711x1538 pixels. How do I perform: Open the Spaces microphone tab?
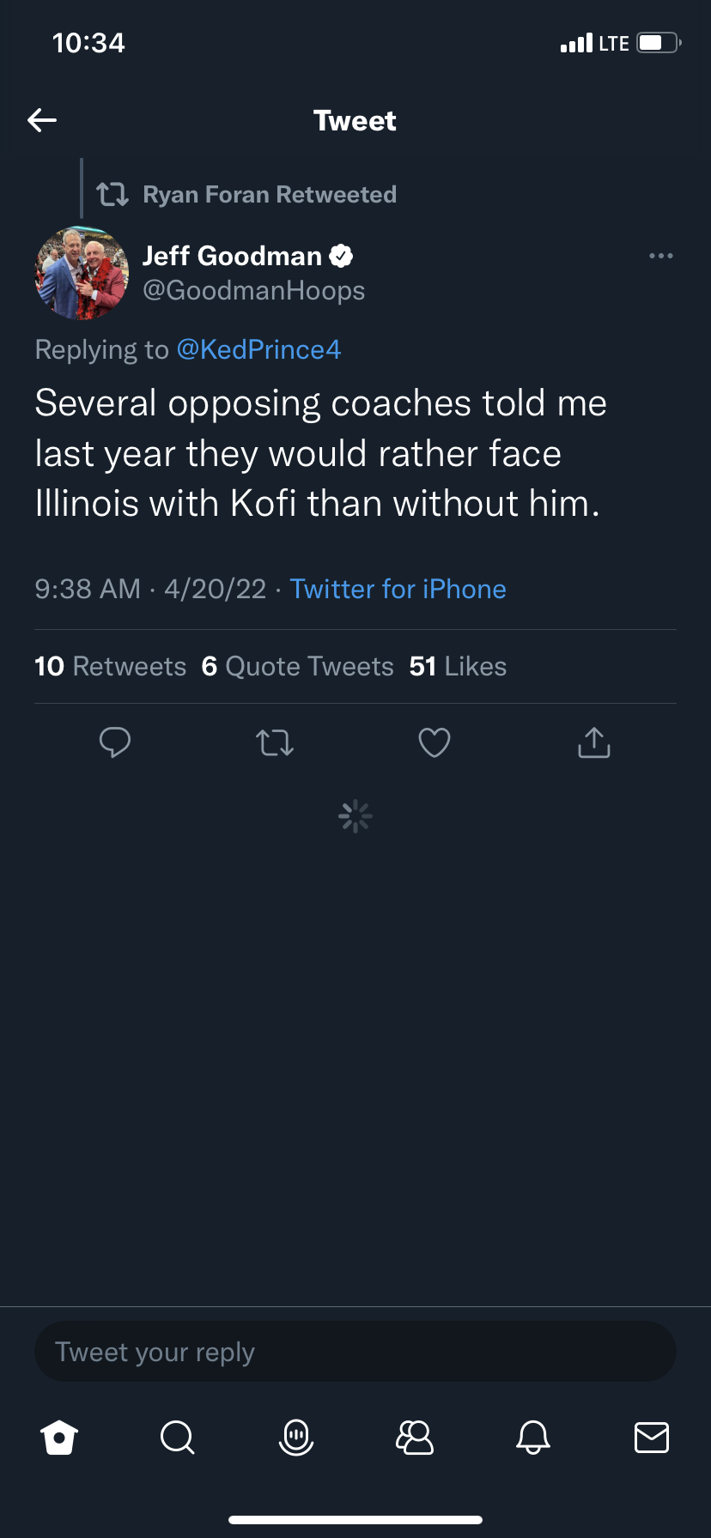click(x=296, y=1437)
